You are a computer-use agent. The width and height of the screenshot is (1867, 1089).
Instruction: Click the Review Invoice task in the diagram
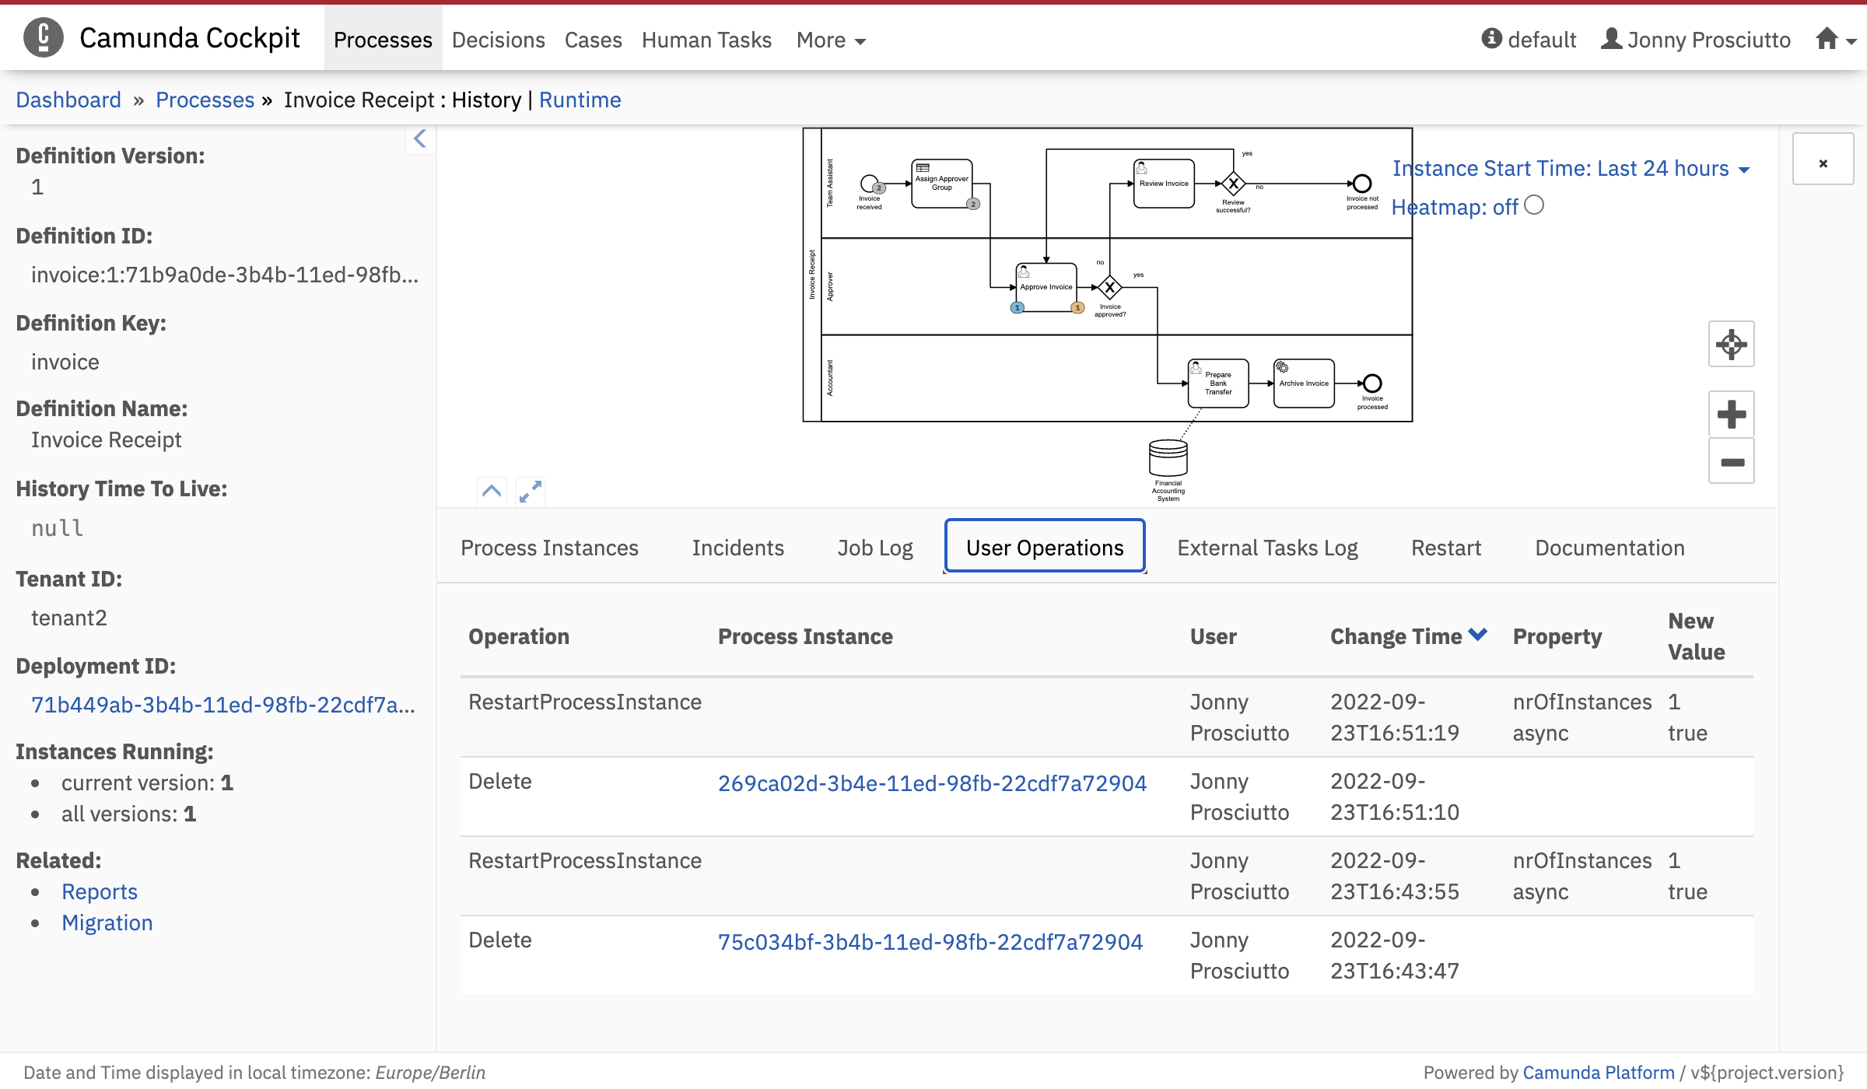(1164, 184)
